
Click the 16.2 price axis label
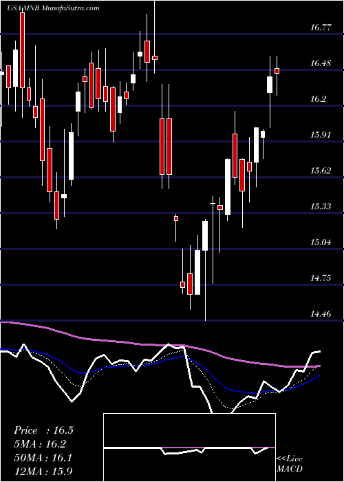(318, 99)
